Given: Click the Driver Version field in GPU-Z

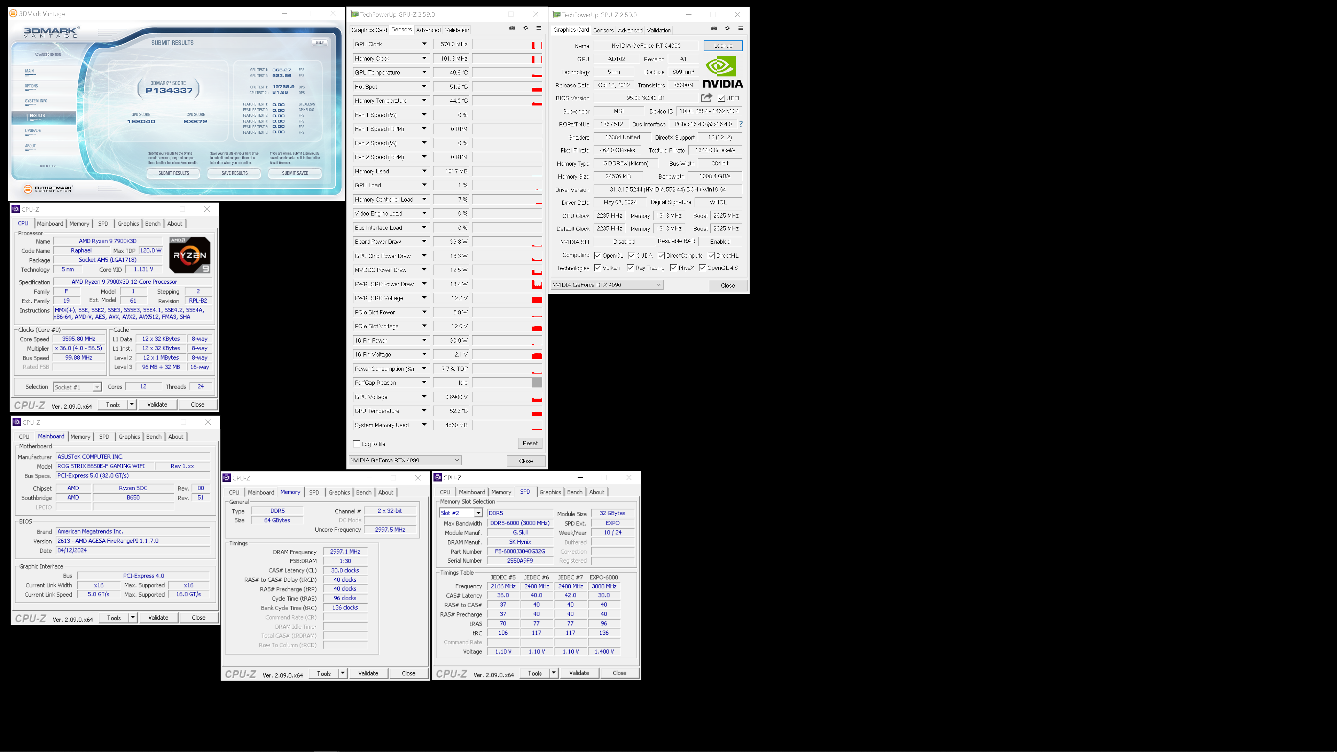Looking at the screenshot, I should (x=668, y=189).
